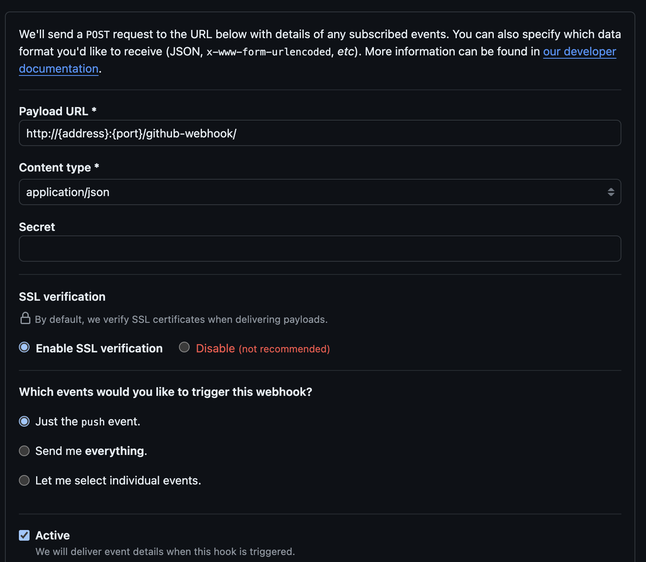Click the Content type dropdown arrows

point(611,192)
